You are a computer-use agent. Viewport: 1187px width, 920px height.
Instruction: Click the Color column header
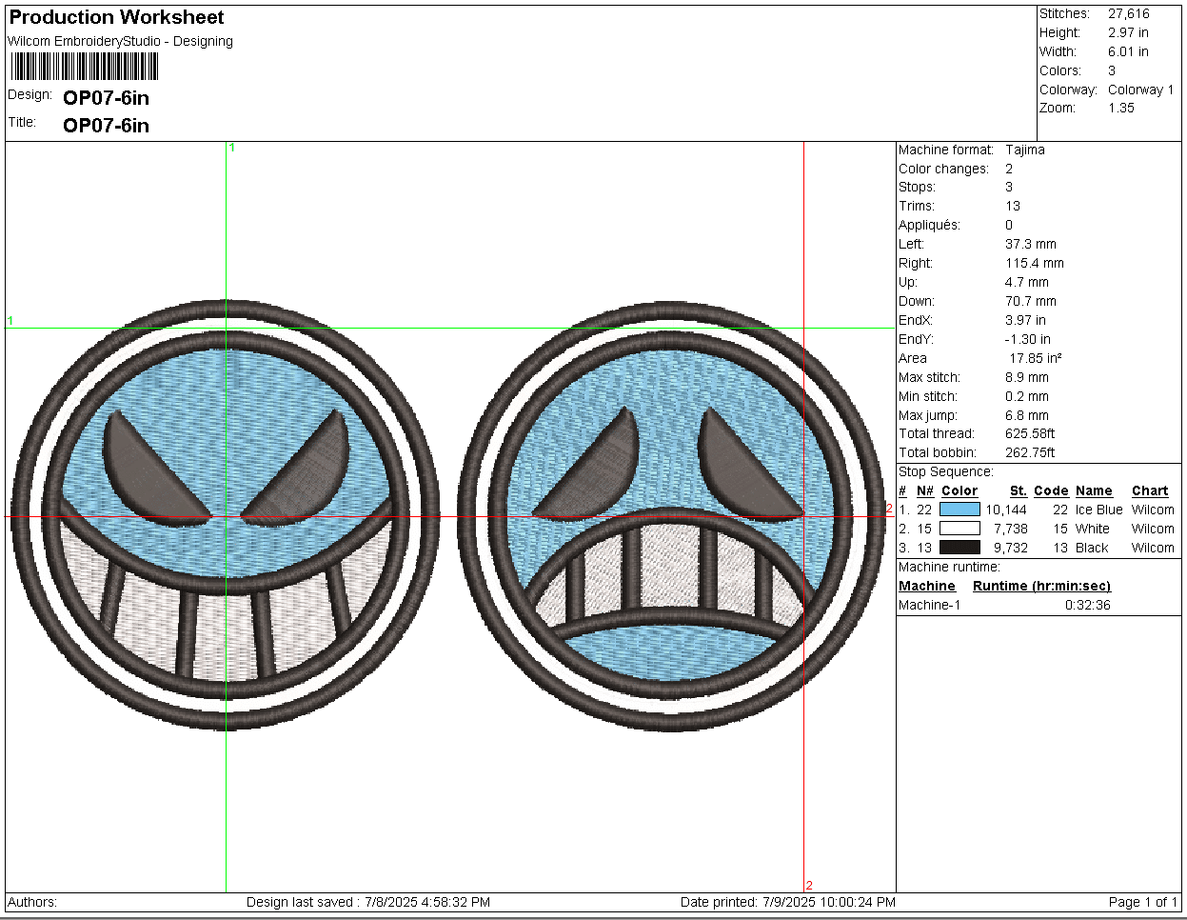(x=959, y=490)
